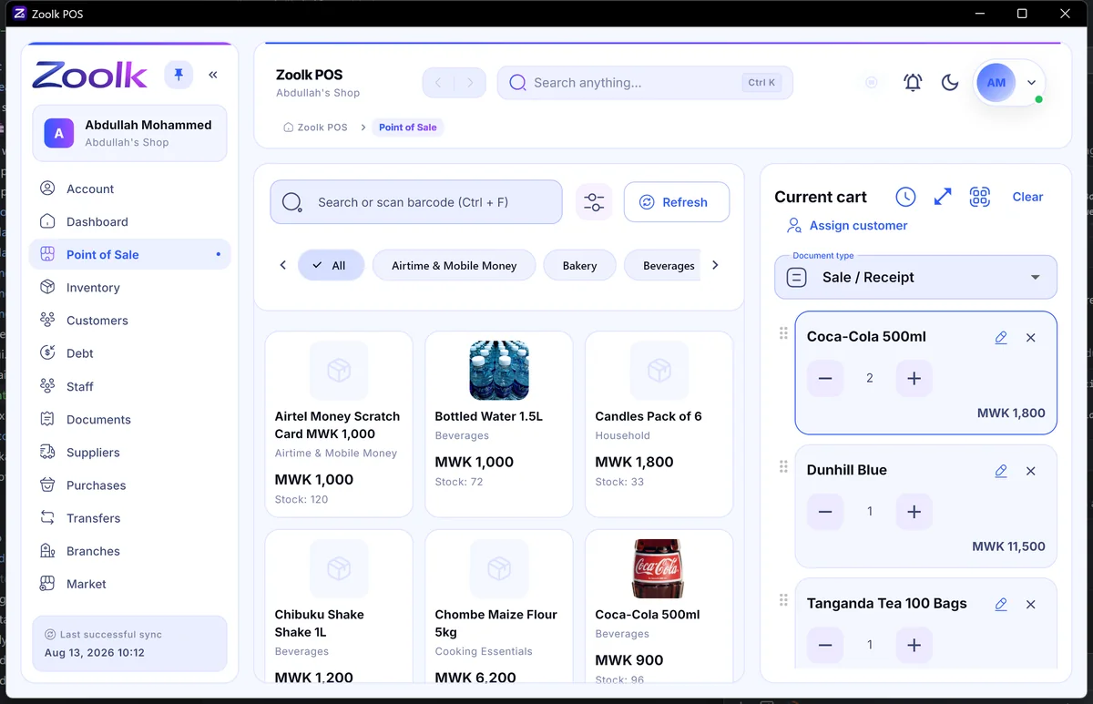1093x704 pixels.
Task: Click the Point of Sale breadcrumb chip
Action: pos(407,128)
